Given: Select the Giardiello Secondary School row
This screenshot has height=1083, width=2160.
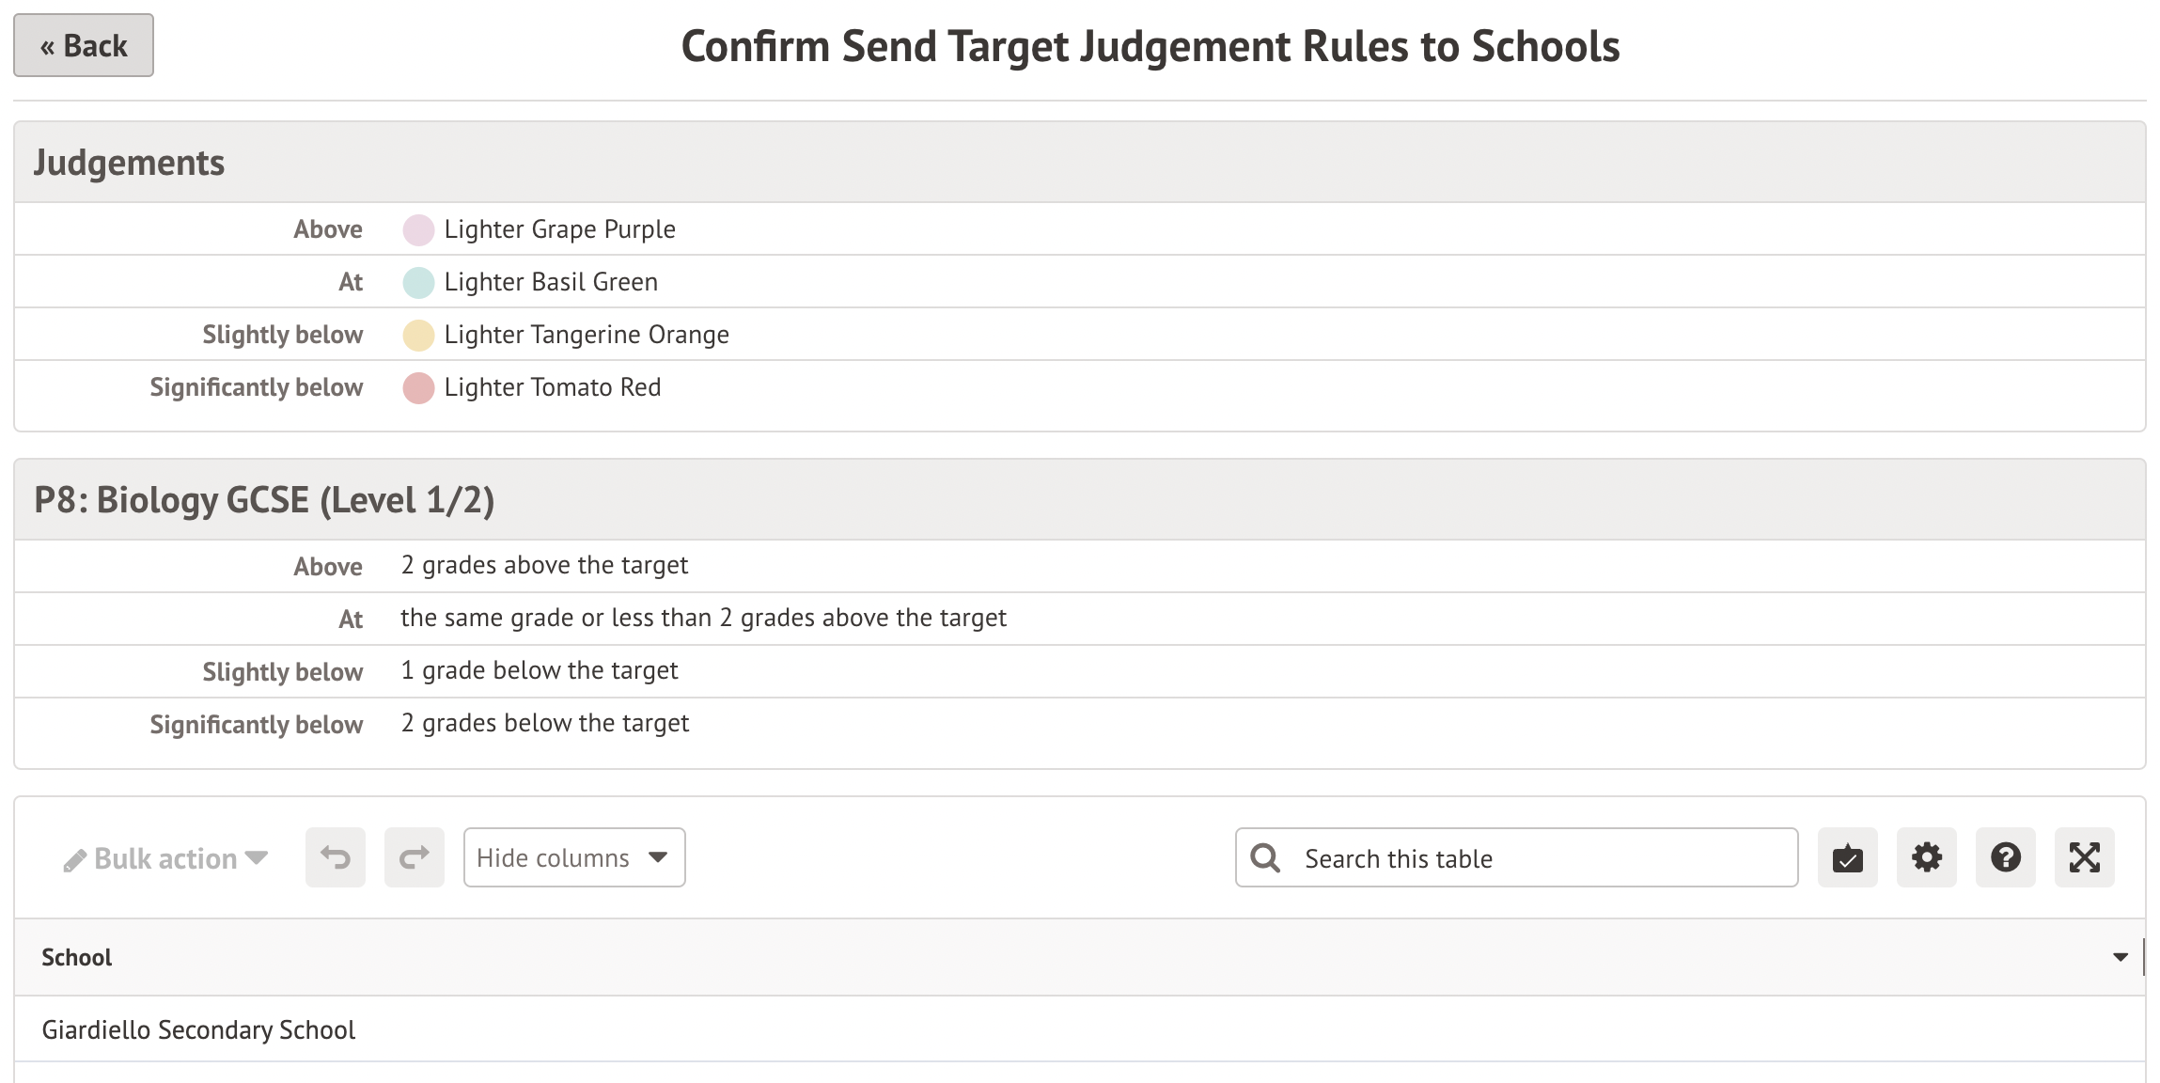Looking at the screenshot, I should [x=199, y=1030].
